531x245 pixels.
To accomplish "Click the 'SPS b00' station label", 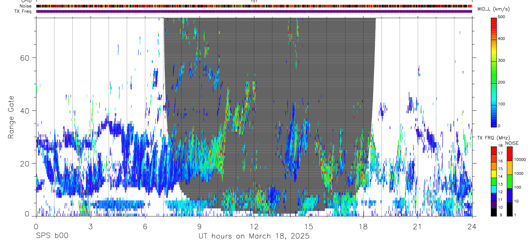I will point(52,236).
